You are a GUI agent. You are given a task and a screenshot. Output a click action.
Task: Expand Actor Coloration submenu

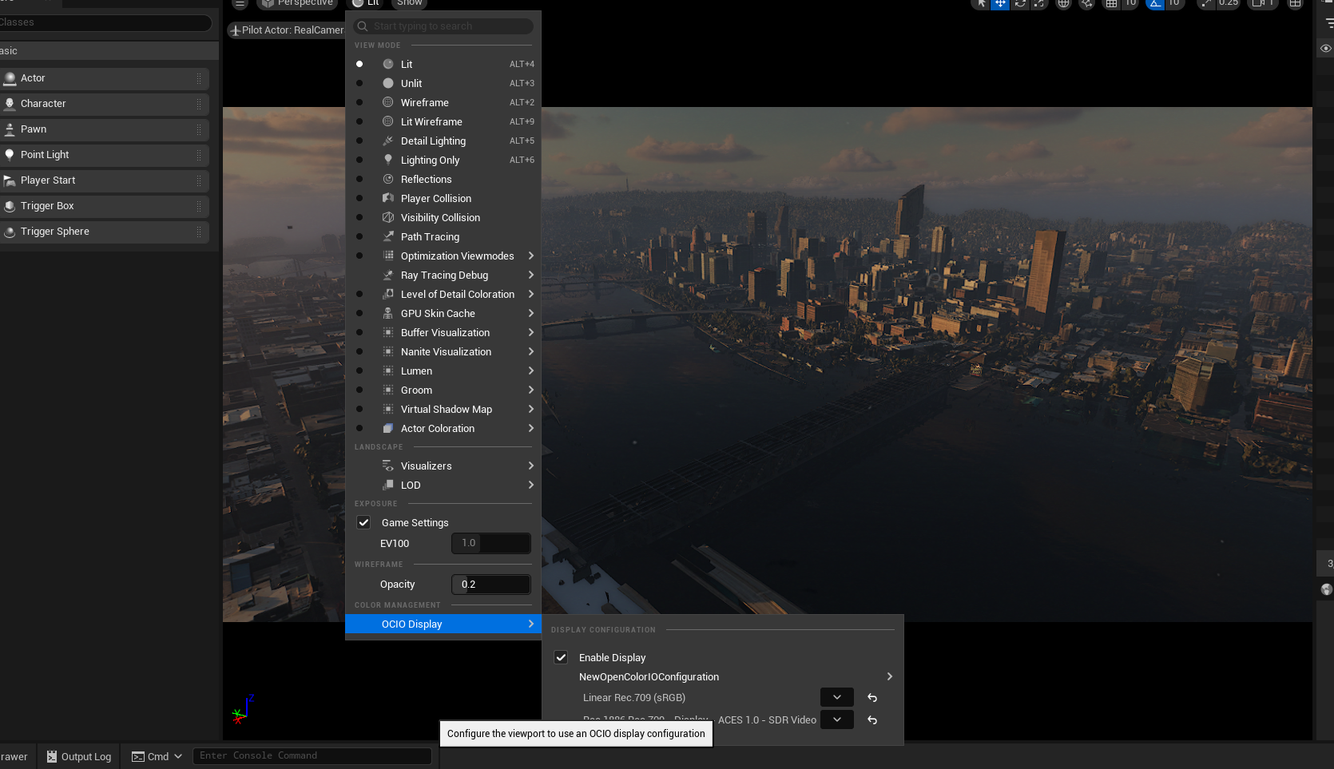click(x=443, y=428)
